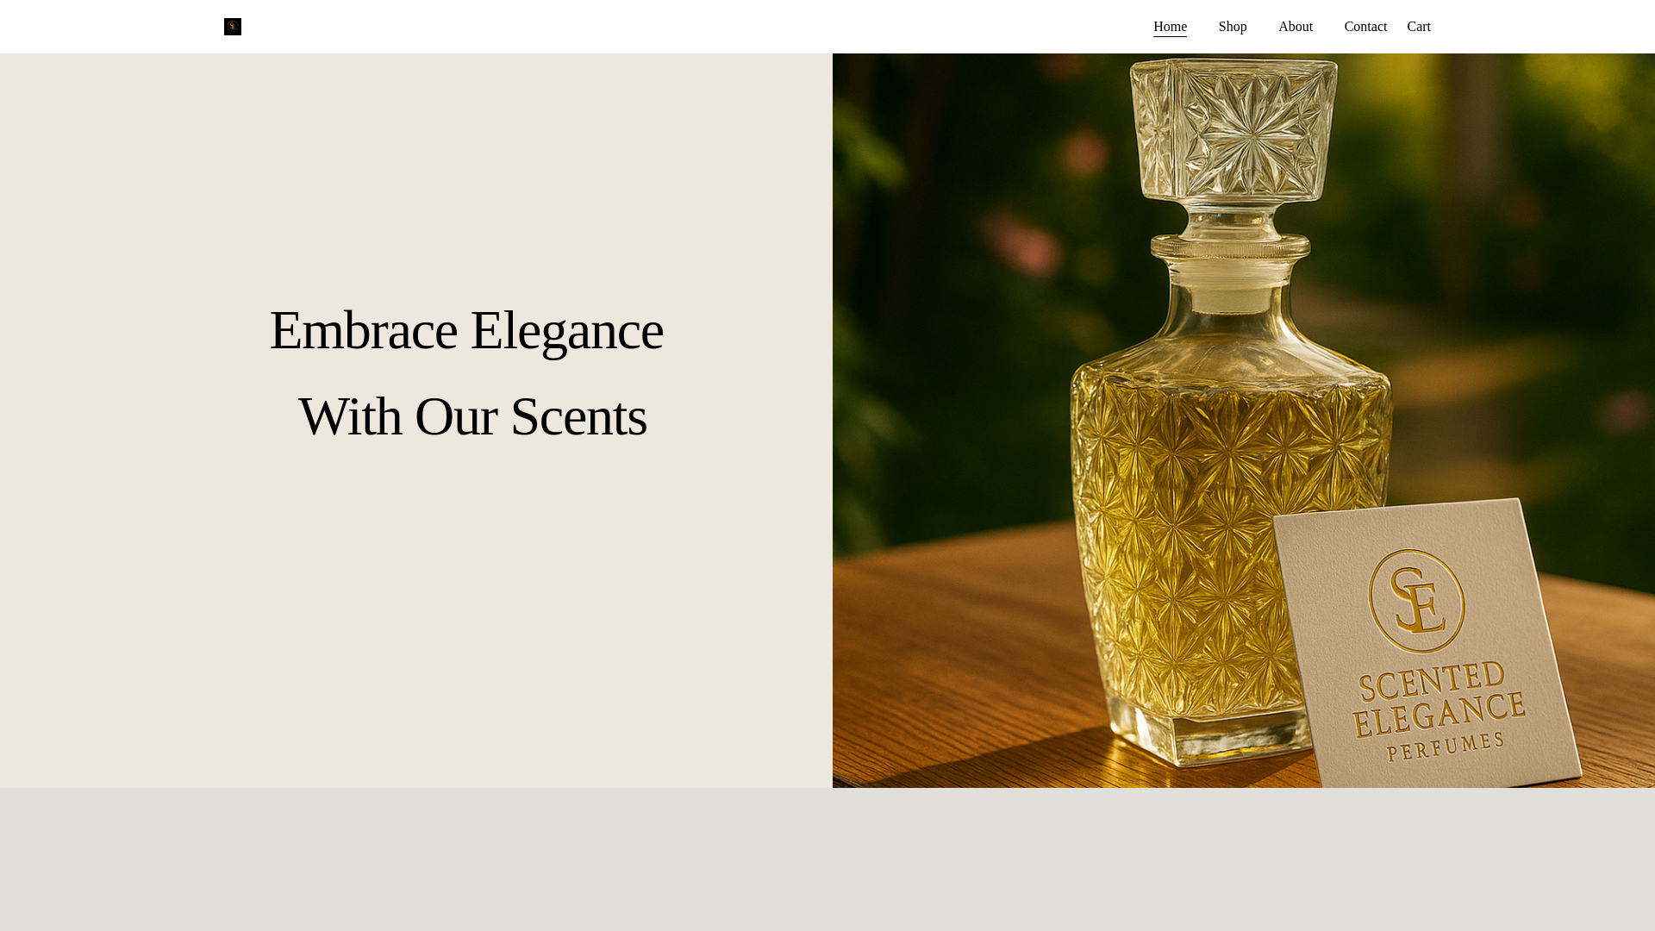Viewport: 1655px width, 931px height.
Task: Click the site logo icon in header
Action: [x=232, y=27]
